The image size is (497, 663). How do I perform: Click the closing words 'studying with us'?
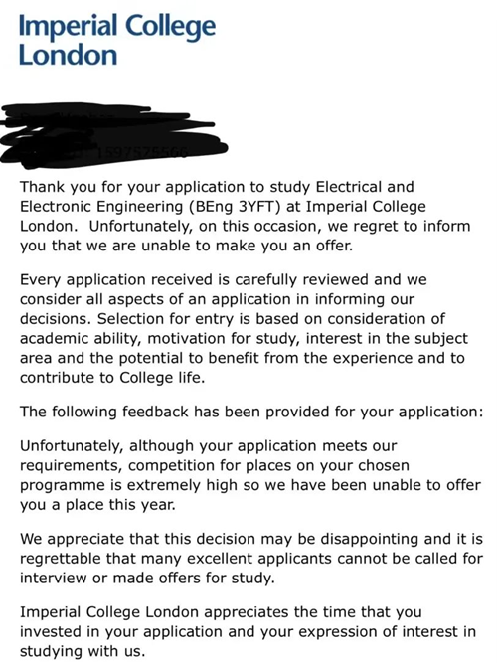83,651
